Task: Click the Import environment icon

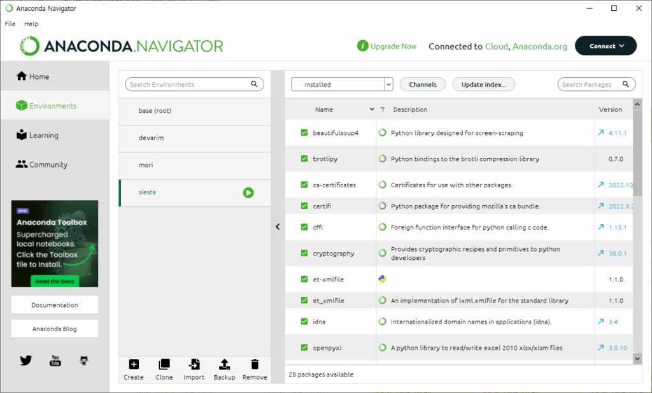Action: [x=194, y=365]
